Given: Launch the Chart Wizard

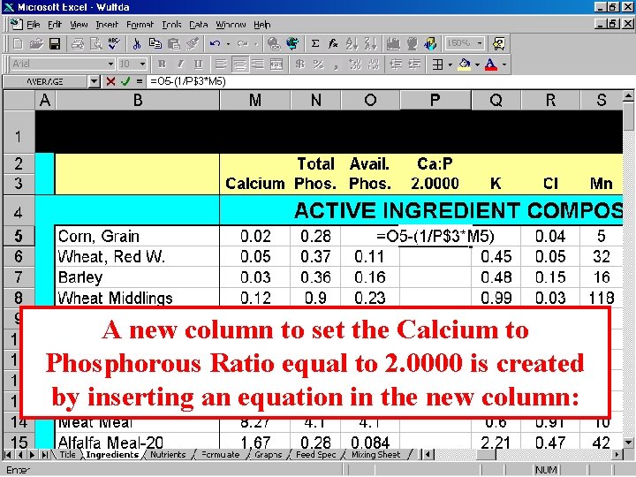Looking at the screenshot, I should click(392, 43).
